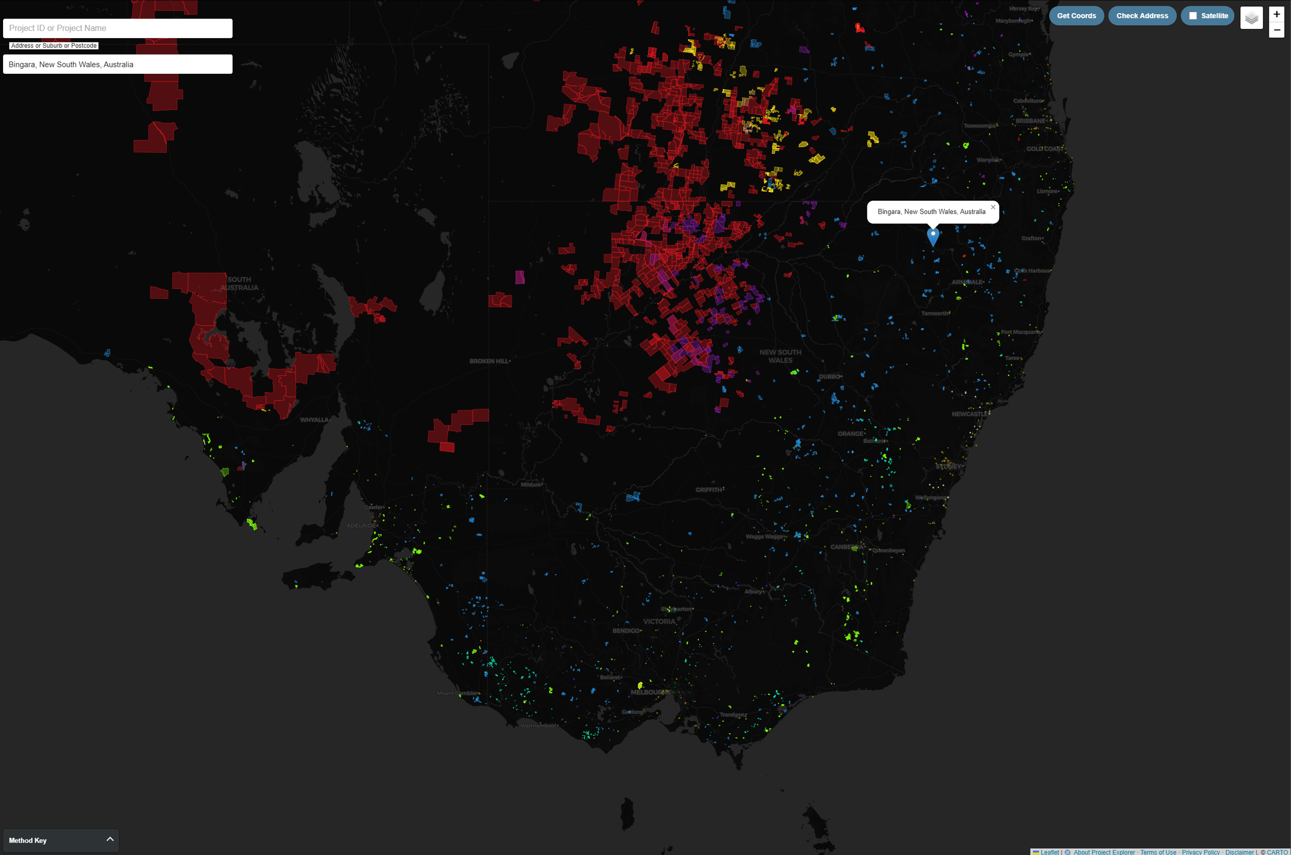Focus the Project ID or Project Name field
Screen dimensions: 1291x855
pyautogui.click(x=117, y=28)
